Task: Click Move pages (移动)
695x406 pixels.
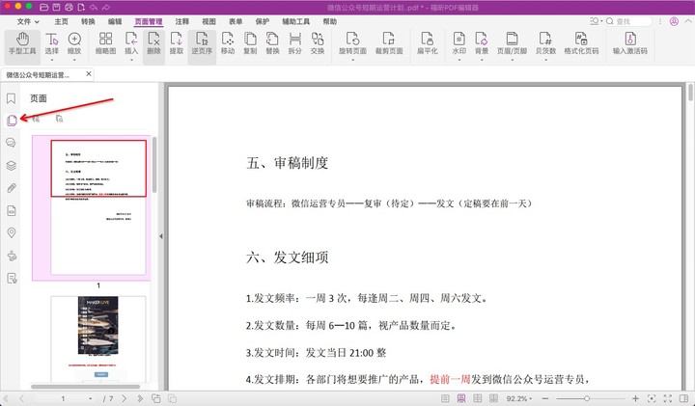Action: 228,43
